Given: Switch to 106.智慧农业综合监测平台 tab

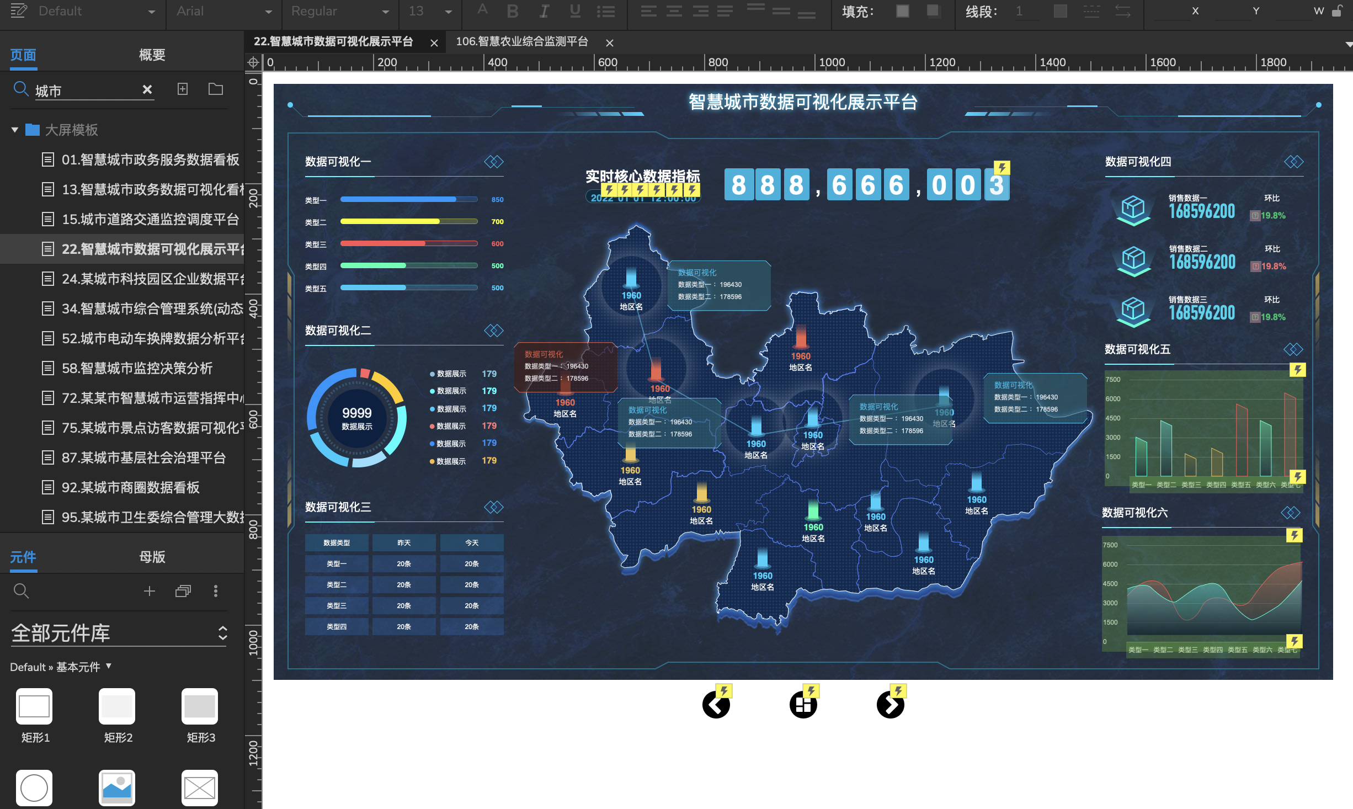Looking at the screenshot, I should (x=522, y=42).
